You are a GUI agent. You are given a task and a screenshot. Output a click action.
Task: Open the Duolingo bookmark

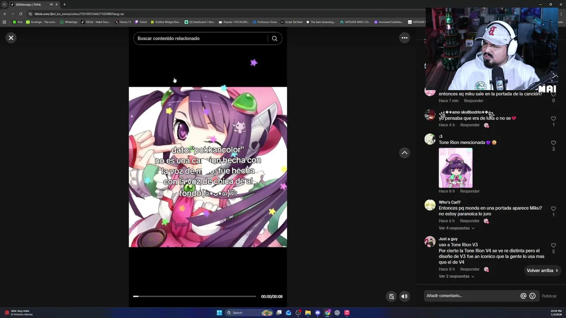click(x=41, y=22)
